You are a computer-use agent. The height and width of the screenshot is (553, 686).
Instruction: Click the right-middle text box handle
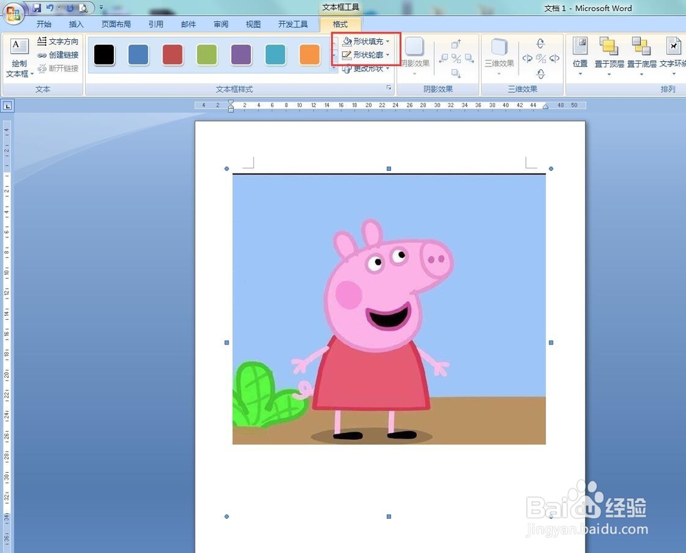pyautogui.click(x=551, y=342)
